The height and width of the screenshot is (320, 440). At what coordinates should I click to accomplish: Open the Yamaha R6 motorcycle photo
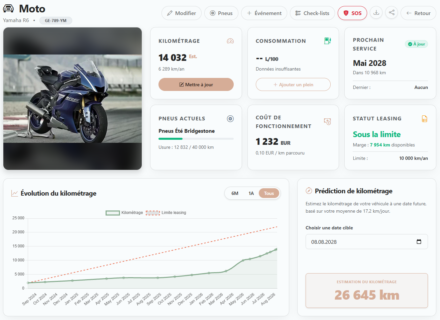click(73, 99)
